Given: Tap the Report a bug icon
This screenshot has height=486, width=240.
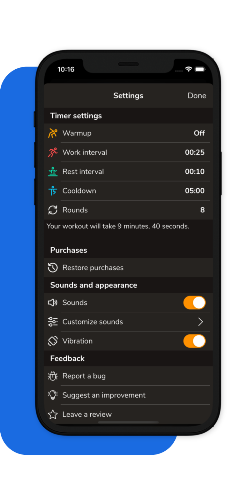Looking at the screenshot, I should (x=53, y=376).
